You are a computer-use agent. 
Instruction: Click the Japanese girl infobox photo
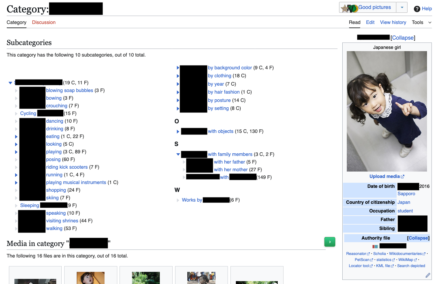pyautogui.click(x=387, y=111)
